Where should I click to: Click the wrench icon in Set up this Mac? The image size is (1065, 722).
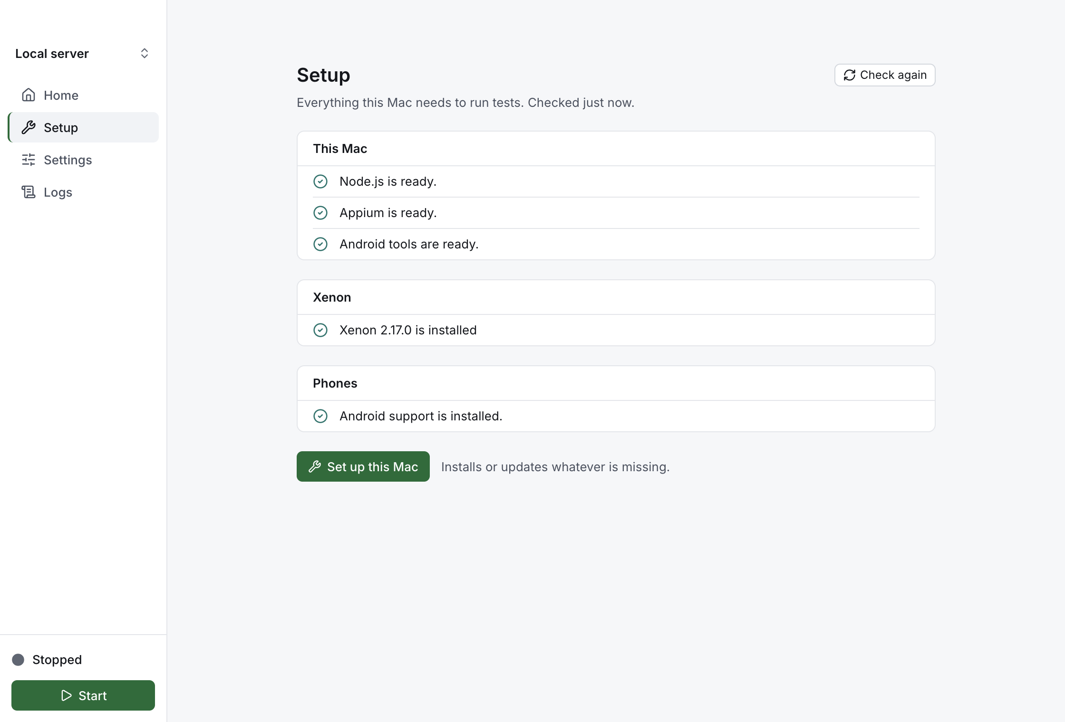315,466
